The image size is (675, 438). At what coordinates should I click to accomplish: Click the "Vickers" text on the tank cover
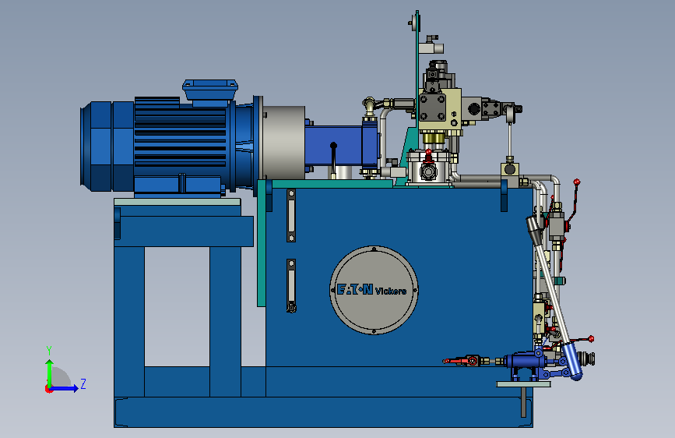tap(391, 291)
